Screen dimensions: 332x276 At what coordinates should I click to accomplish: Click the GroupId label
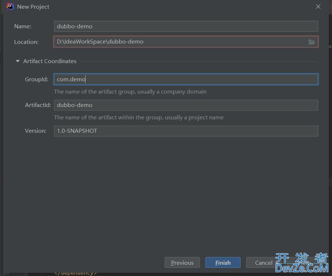pyautogui.click(x=37, y=79)
